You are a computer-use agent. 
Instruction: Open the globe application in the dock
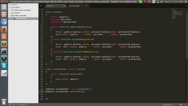click(x=4, y=59)
